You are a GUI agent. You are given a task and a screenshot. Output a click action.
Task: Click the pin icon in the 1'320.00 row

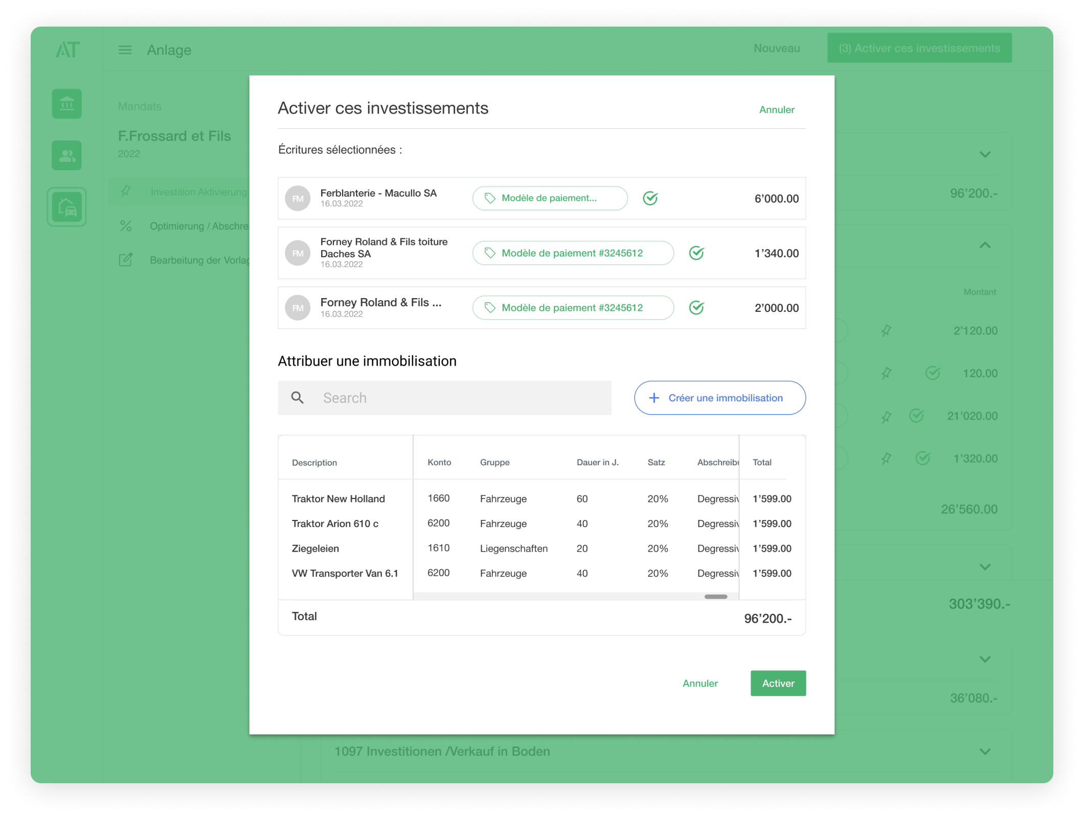886,459
